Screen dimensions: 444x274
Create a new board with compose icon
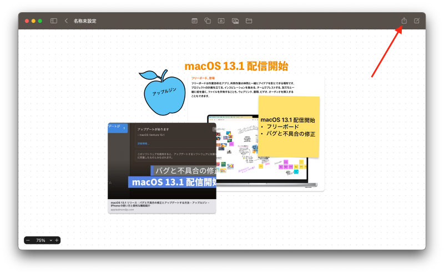pyautogui.click(x=417, y=21)
